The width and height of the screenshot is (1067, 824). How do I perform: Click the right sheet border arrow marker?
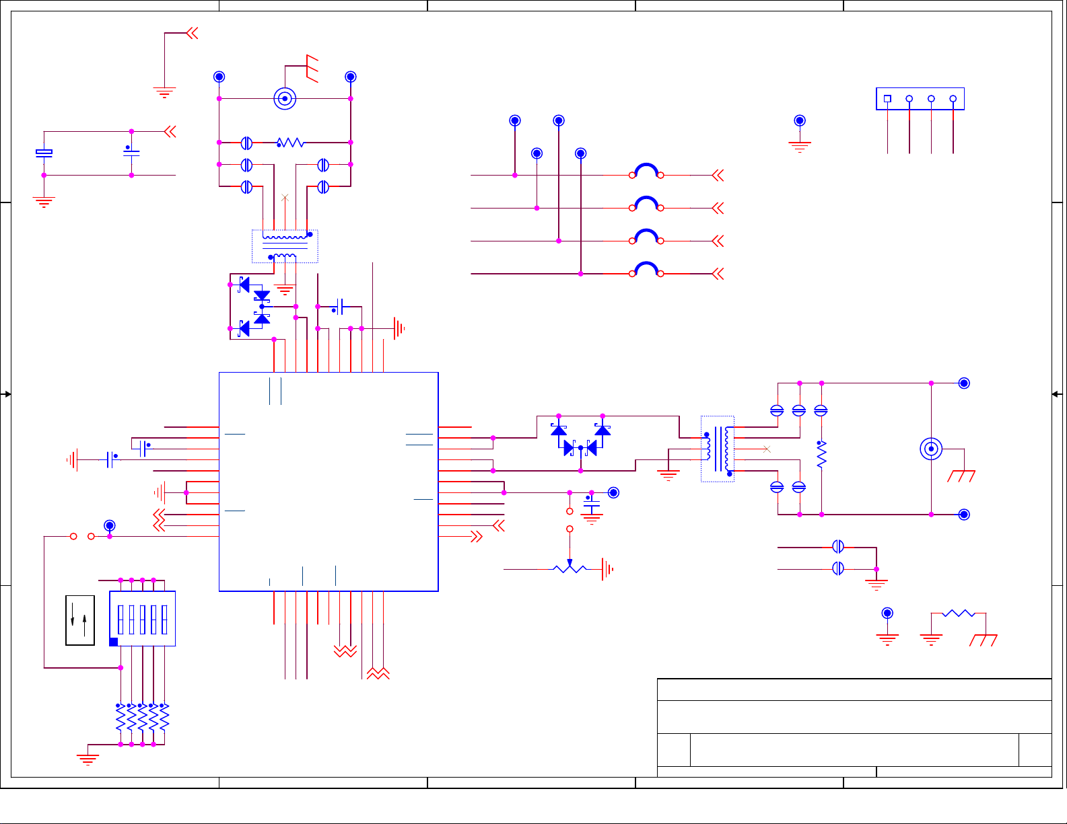click(1057, 394)
